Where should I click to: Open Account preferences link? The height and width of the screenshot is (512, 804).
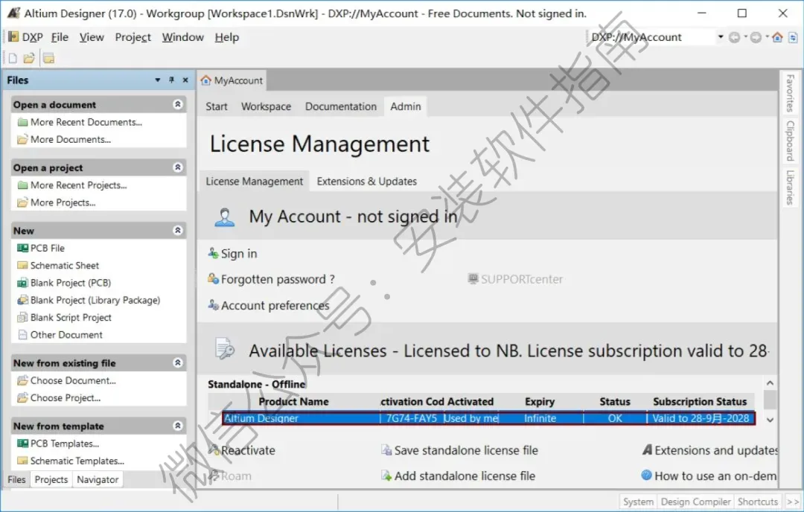[275, 305]
